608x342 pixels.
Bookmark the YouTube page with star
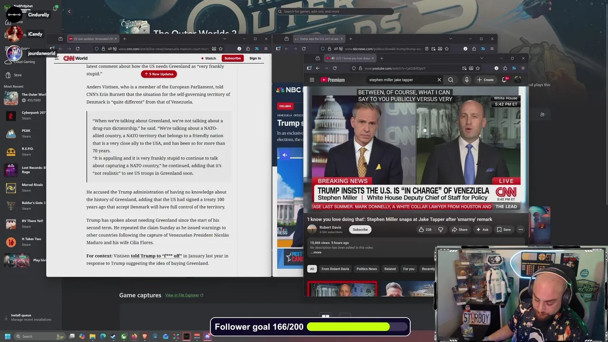click(478, 68)
